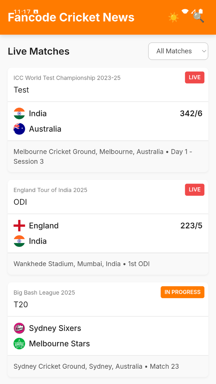Tap India flag in ODI match
This screenshot has height=384, width=216.
coord(19,241)
